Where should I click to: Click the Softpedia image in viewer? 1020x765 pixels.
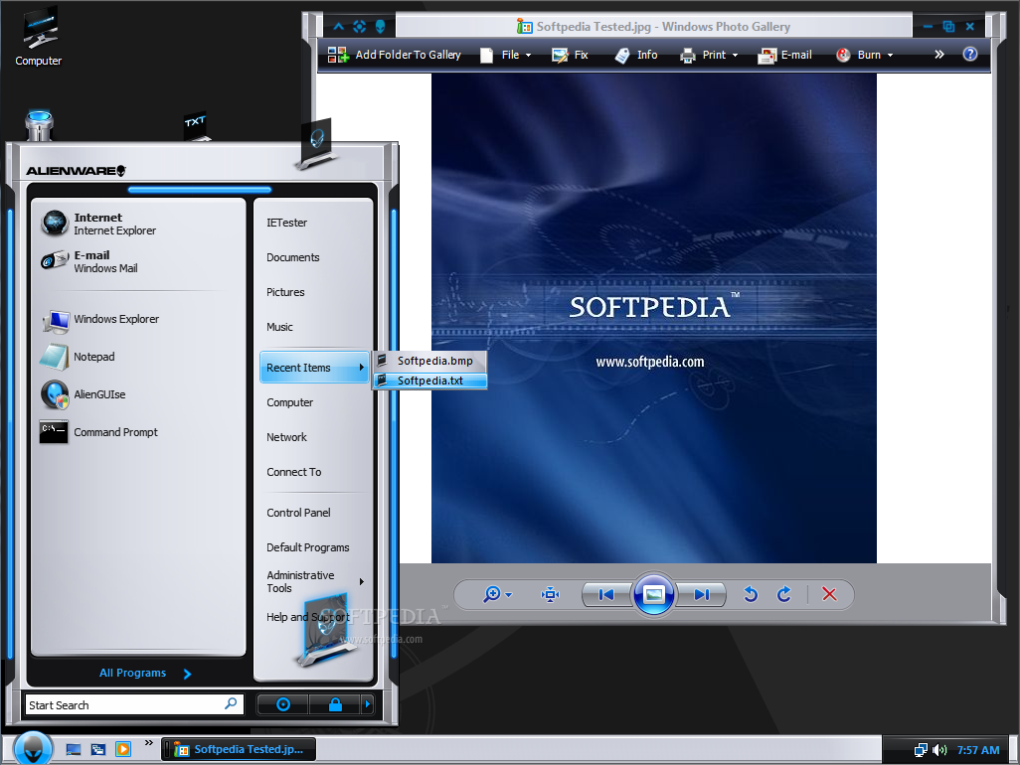pyautogui.click(x=654, y=318)
